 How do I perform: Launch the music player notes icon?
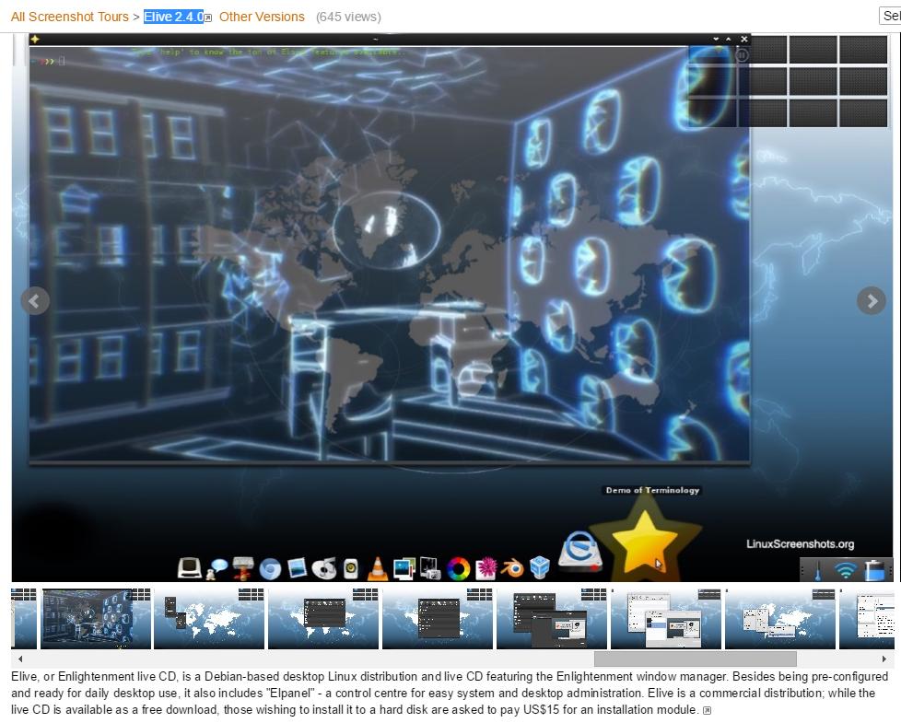[324, 568]
